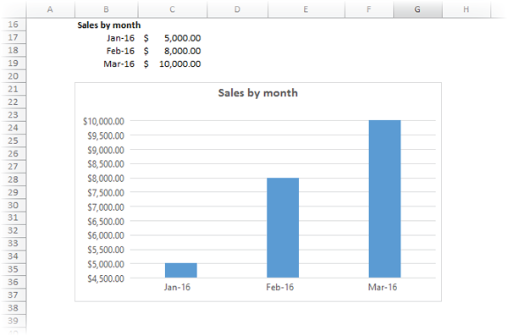Select the Feb-16 bar in chart

click(283, 228)
